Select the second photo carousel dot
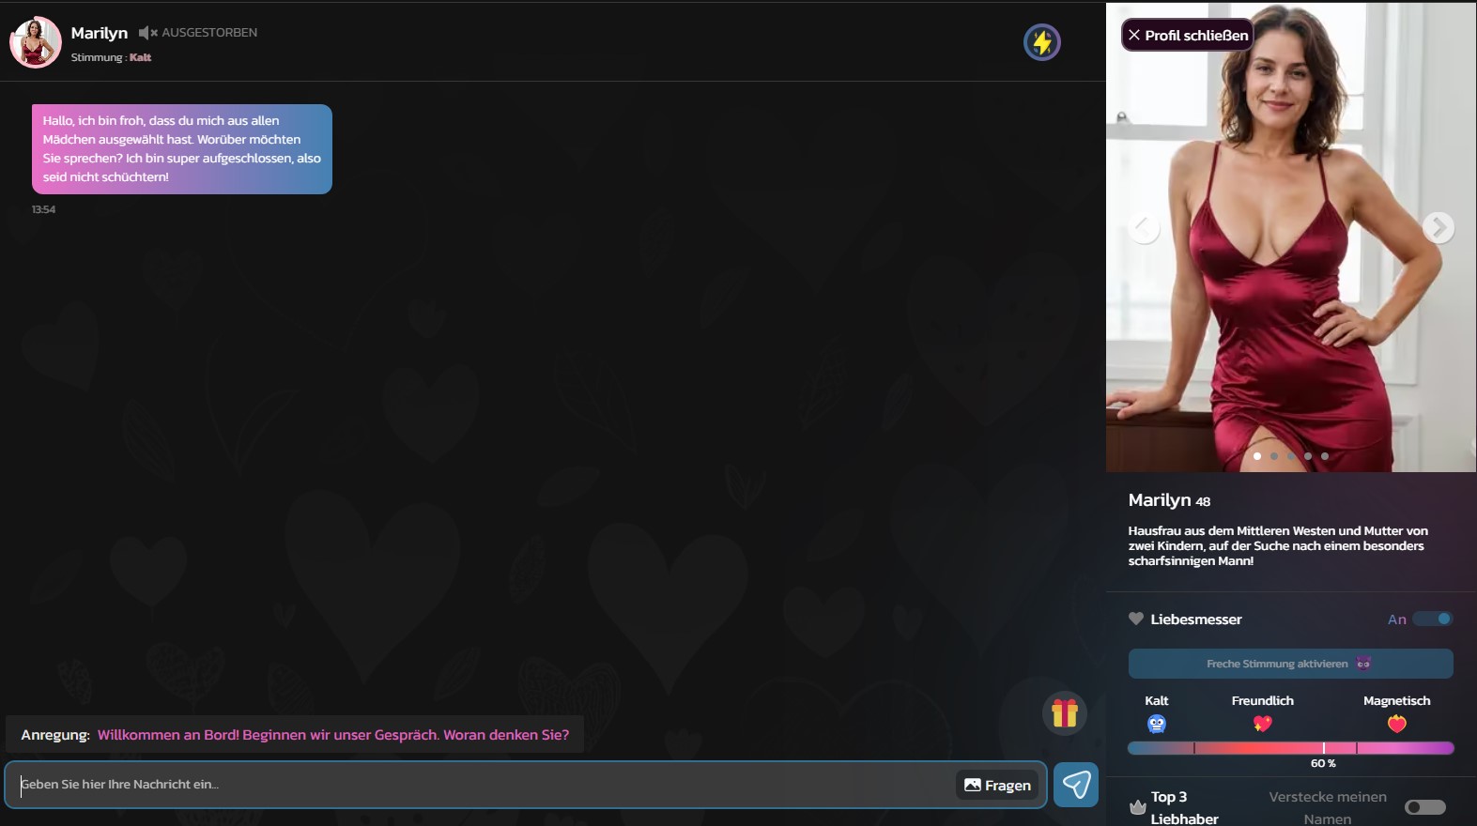This screenshot has height=826, width=1477. click(x=1274, y=456)
